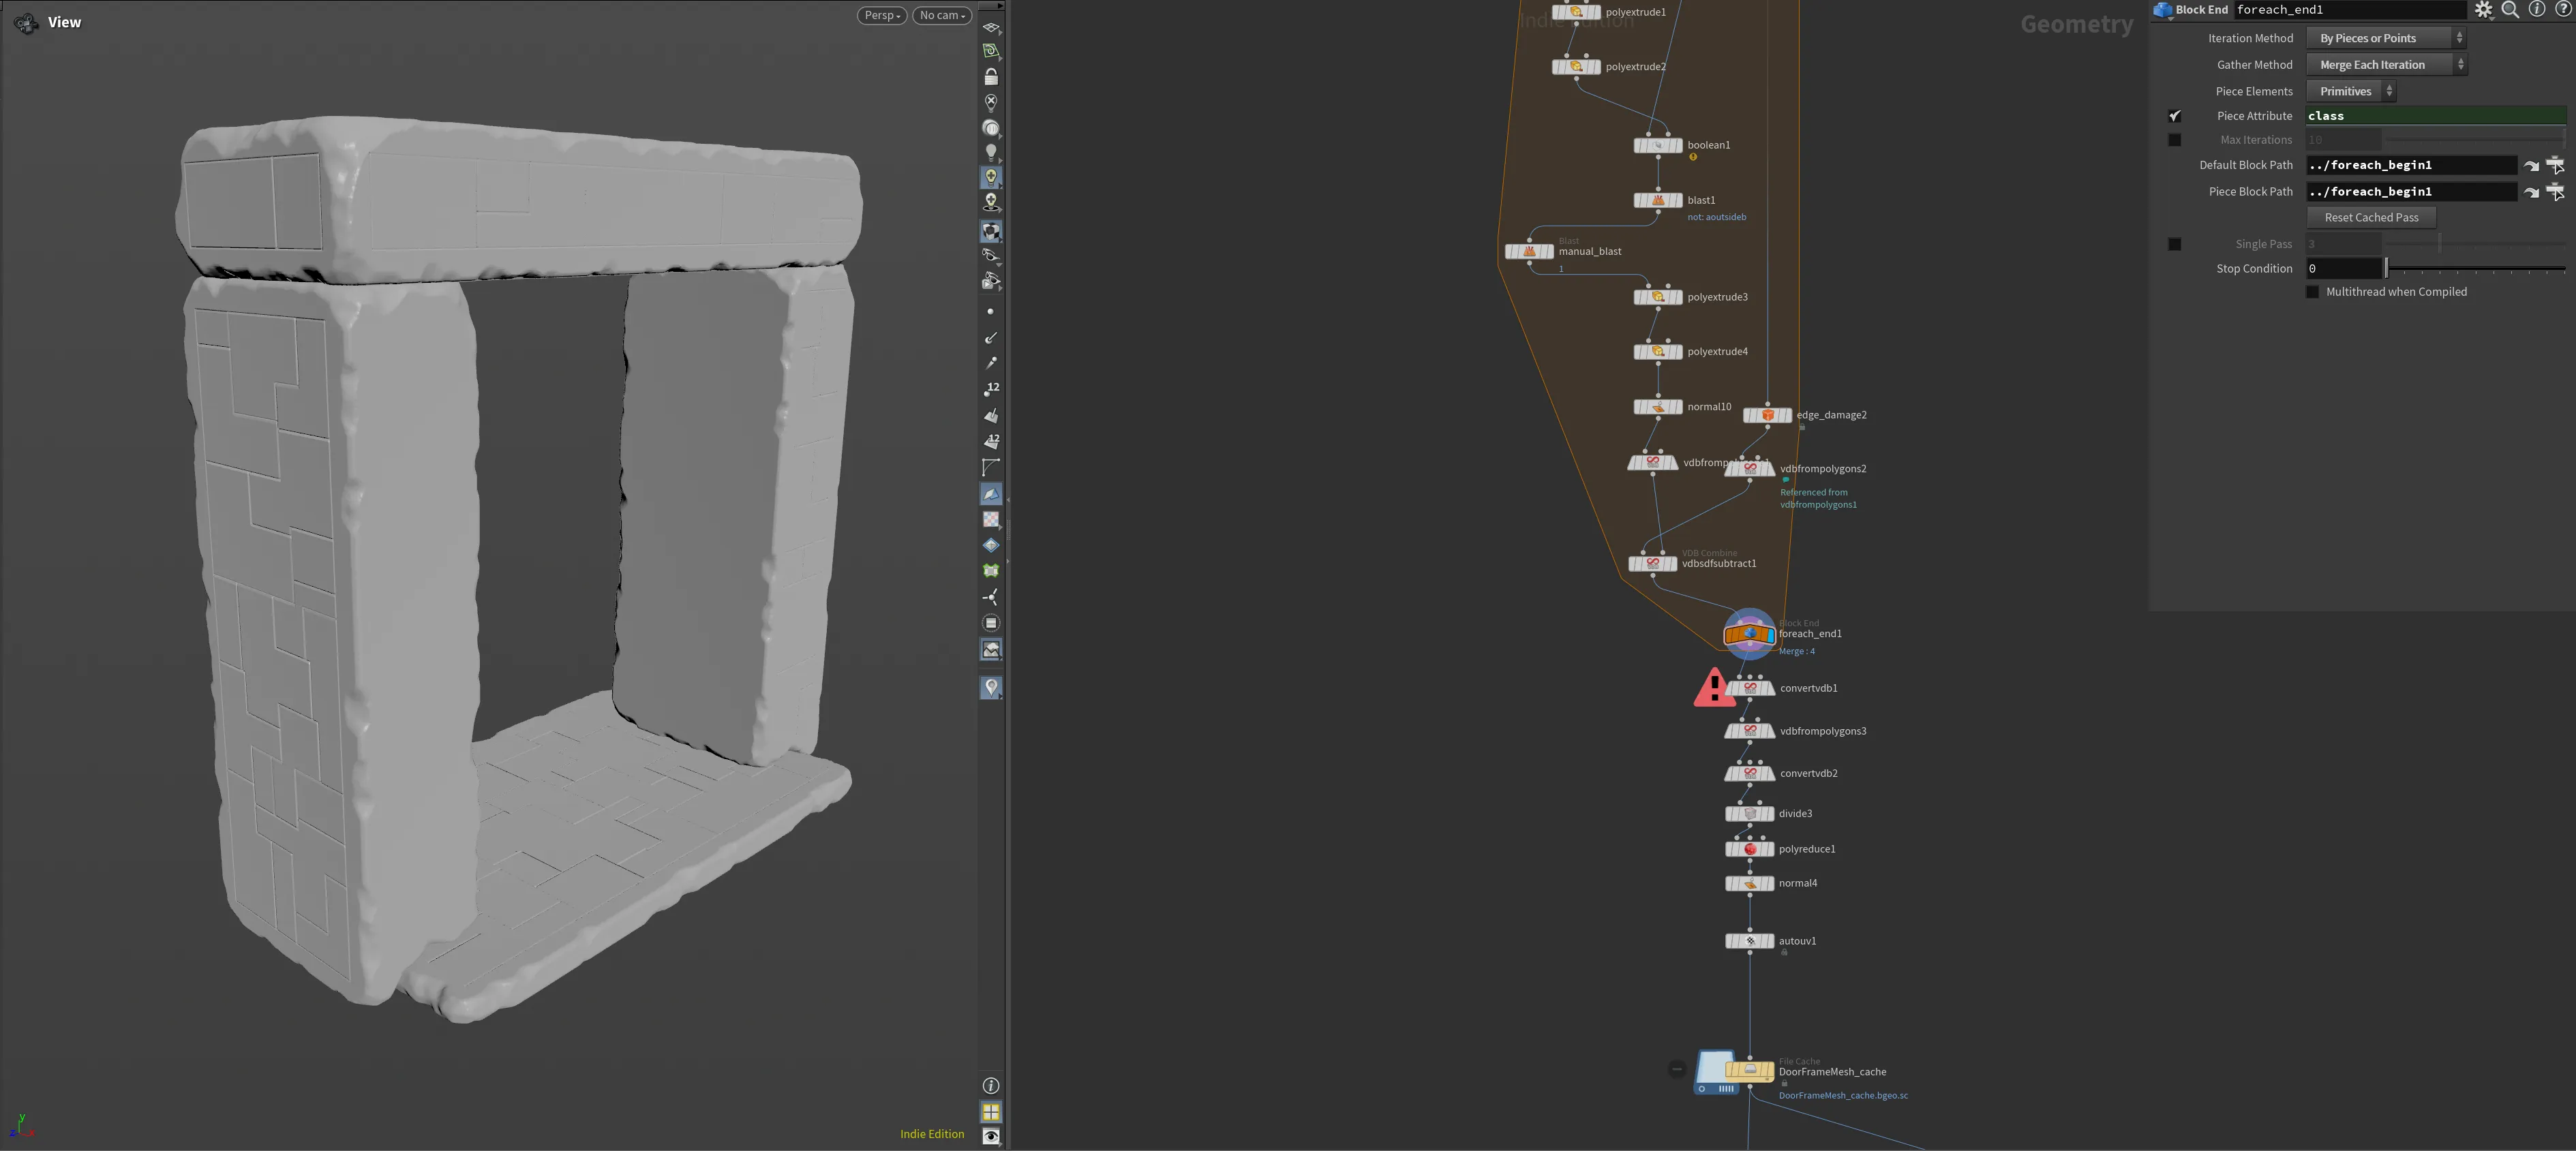Select the DoorFrameMesh_cache node
This screenshot has height=1151, width=2576.
click(x=1750, y=1070)
